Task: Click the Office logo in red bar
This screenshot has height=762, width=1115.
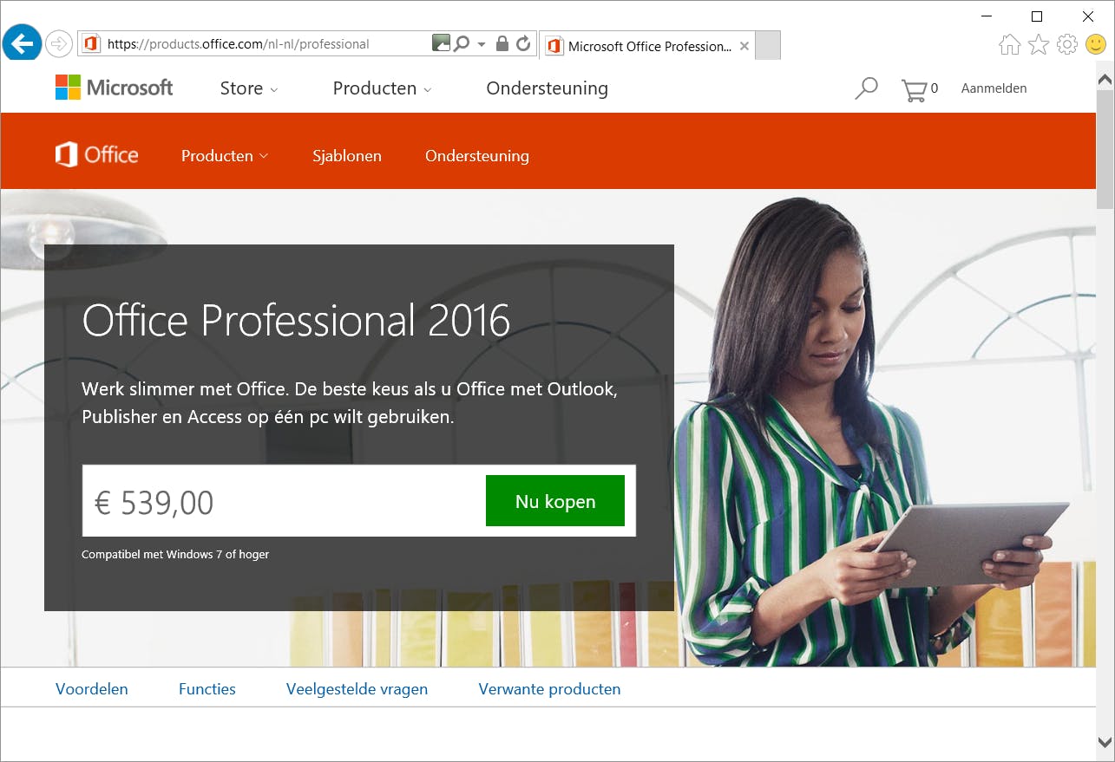Action: point(97,155)
